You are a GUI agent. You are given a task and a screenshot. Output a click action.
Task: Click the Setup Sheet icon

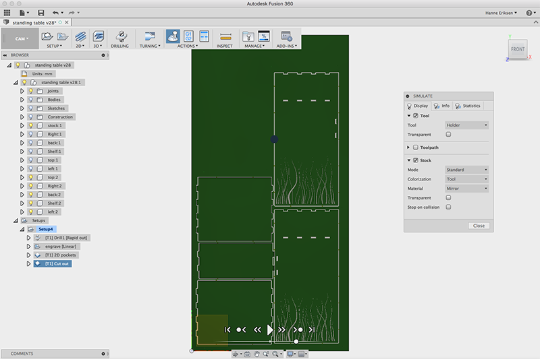pos(205,36)
